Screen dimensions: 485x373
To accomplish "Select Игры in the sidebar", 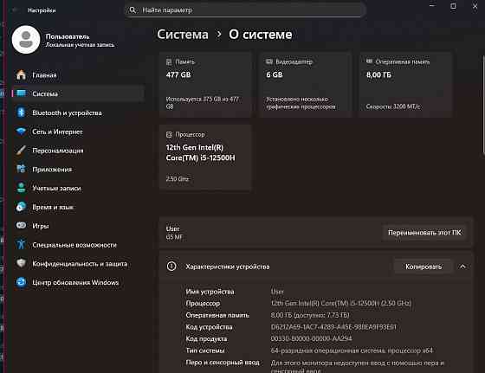I will coord(78,226).
